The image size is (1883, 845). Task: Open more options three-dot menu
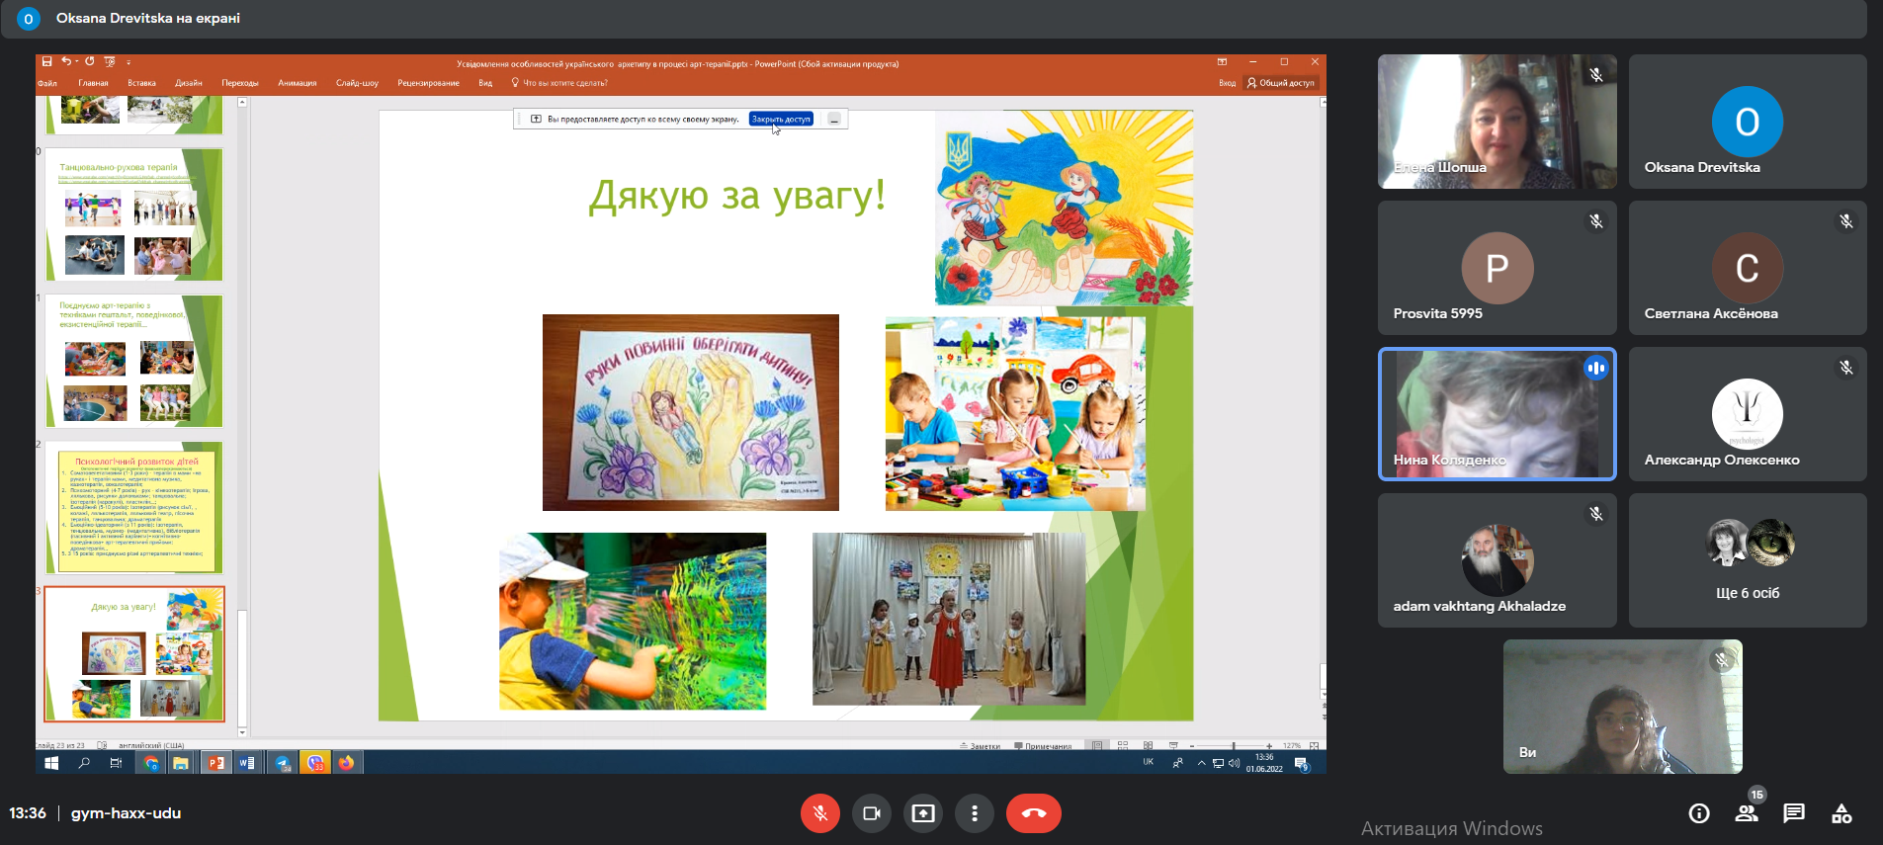tap(975, 813)
